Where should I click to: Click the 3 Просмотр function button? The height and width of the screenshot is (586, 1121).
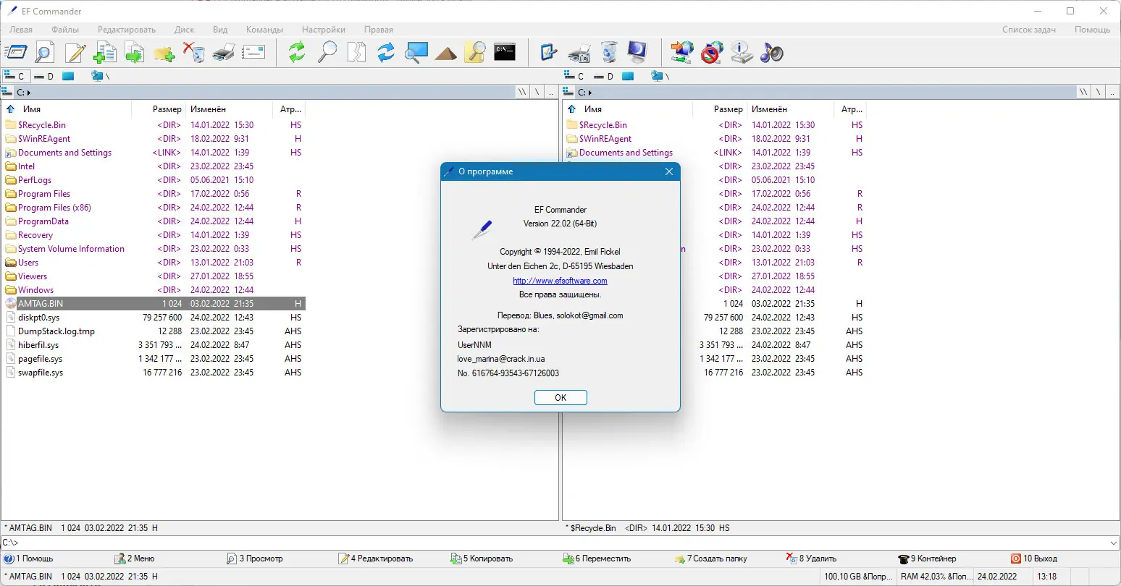254,559
